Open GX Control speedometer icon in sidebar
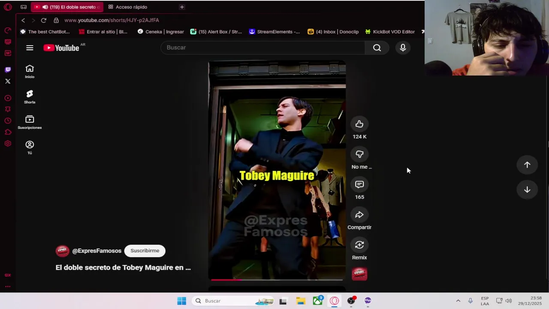The image size is (549, 309). click(x=8, y=30)
